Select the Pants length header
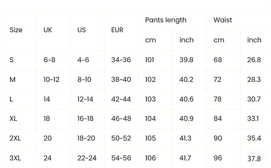Screen dimensions: 271x168 [166, 20]
